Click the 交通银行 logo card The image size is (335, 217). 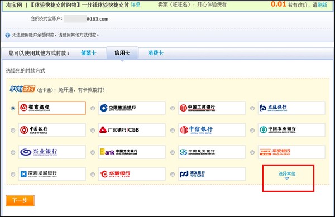(x=291, y=108)
